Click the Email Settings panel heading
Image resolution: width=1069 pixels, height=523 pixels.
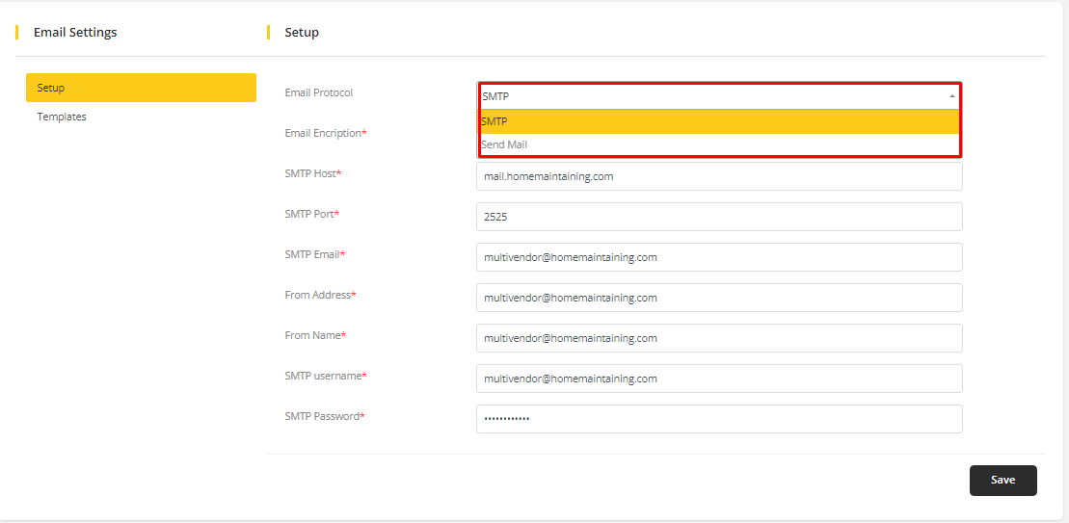click(x=75, y=32)
